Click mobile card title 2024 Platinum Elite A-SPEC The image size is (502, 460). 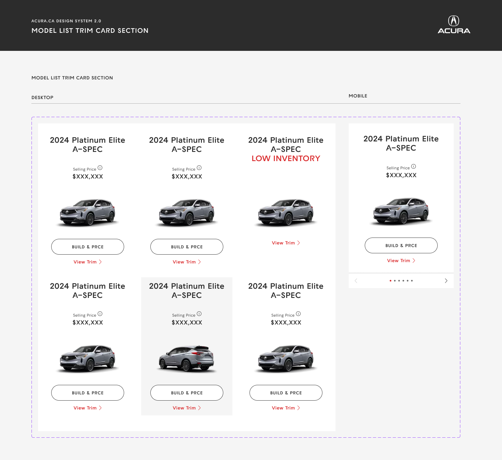(x=401, y=143)
